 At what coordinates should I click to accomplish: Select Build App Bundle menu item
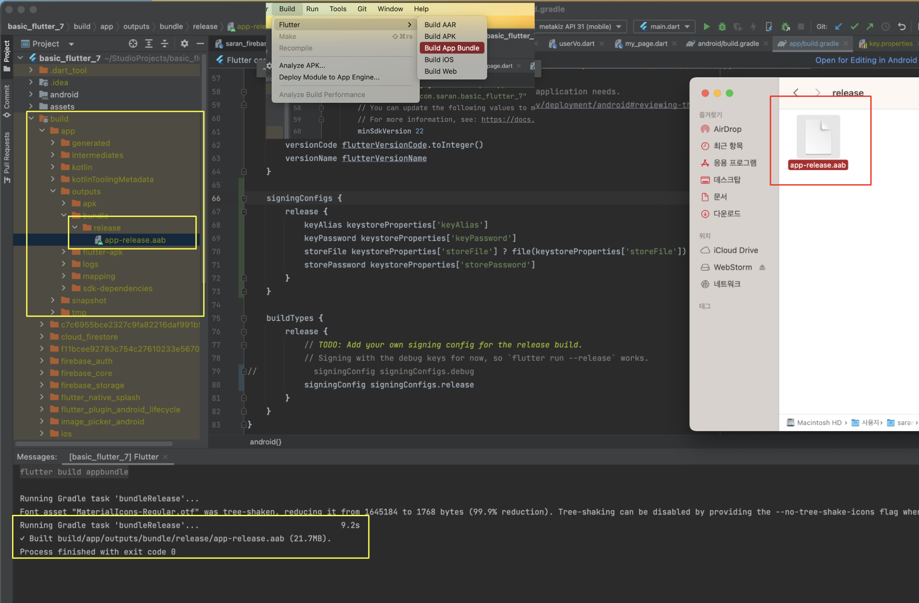451,48
